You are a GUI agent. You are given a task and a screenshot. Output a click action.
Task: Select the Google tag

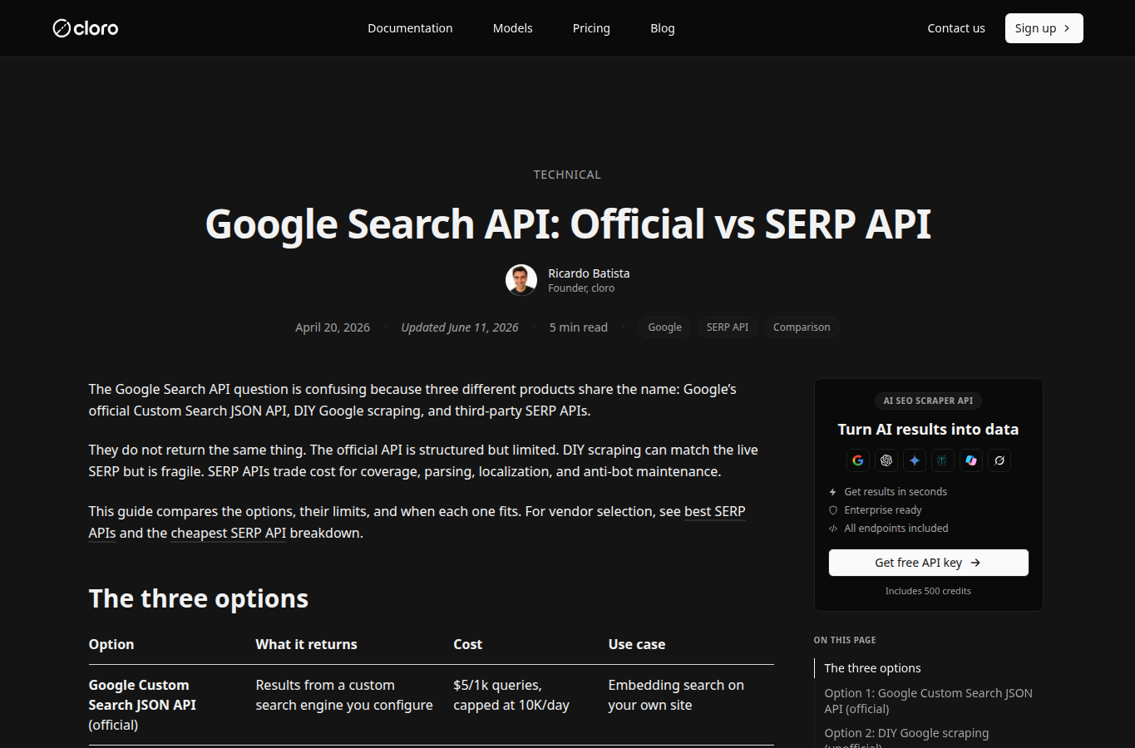pos(664,327)
